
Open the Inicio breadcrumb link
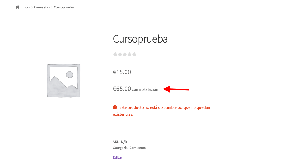coord(26,7)
